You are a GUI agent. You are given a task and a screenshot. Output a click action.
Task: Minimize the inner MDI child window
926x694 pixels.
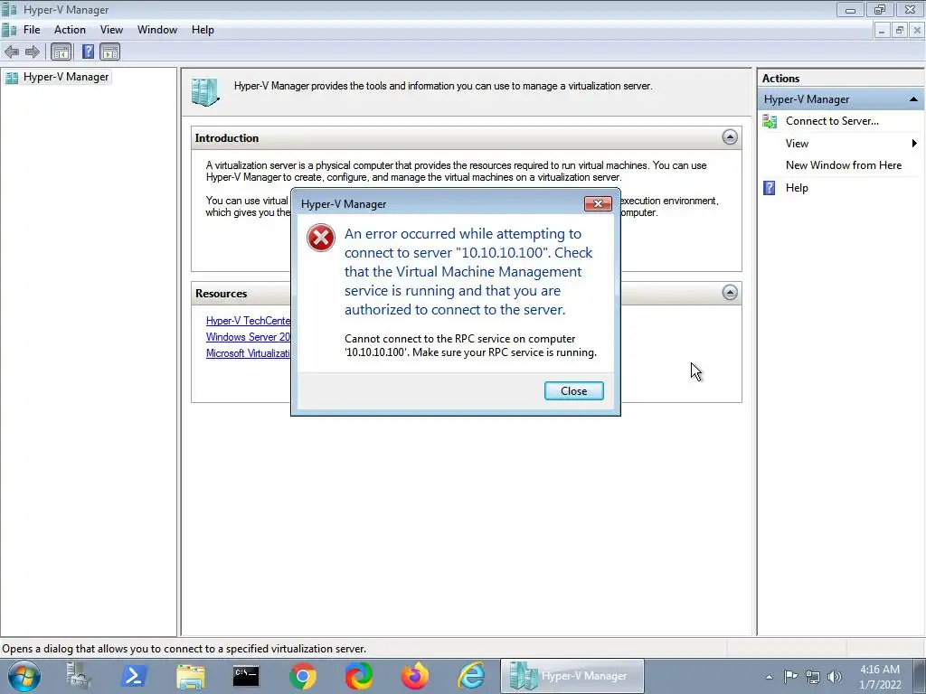tap(881, 30)
